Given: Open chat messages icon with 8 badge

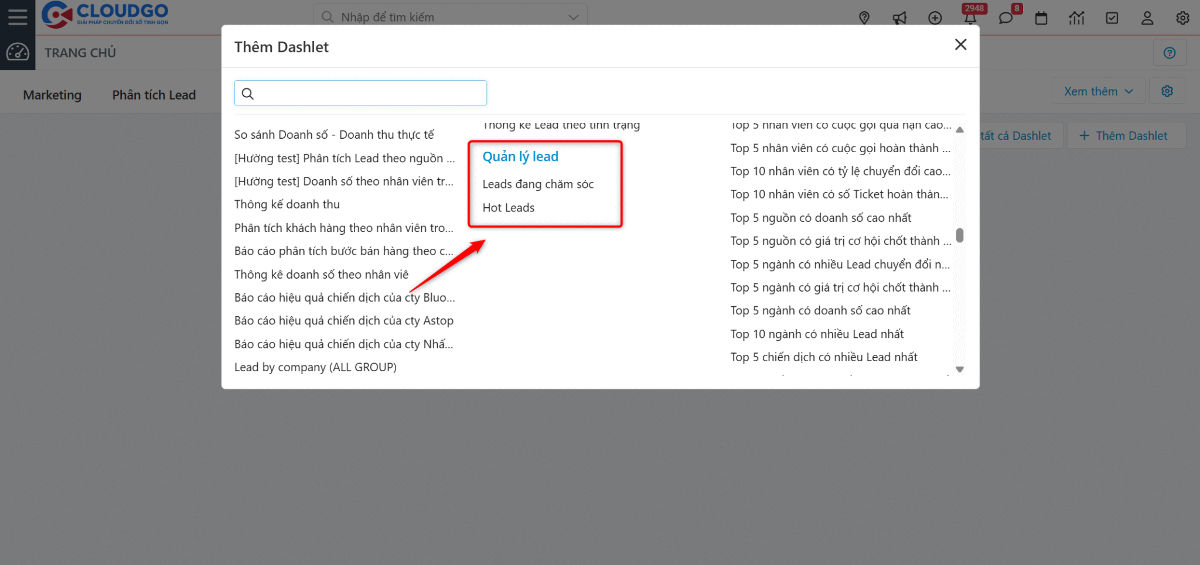Looking at the screenshot, I should click(x=1006, y=18).
